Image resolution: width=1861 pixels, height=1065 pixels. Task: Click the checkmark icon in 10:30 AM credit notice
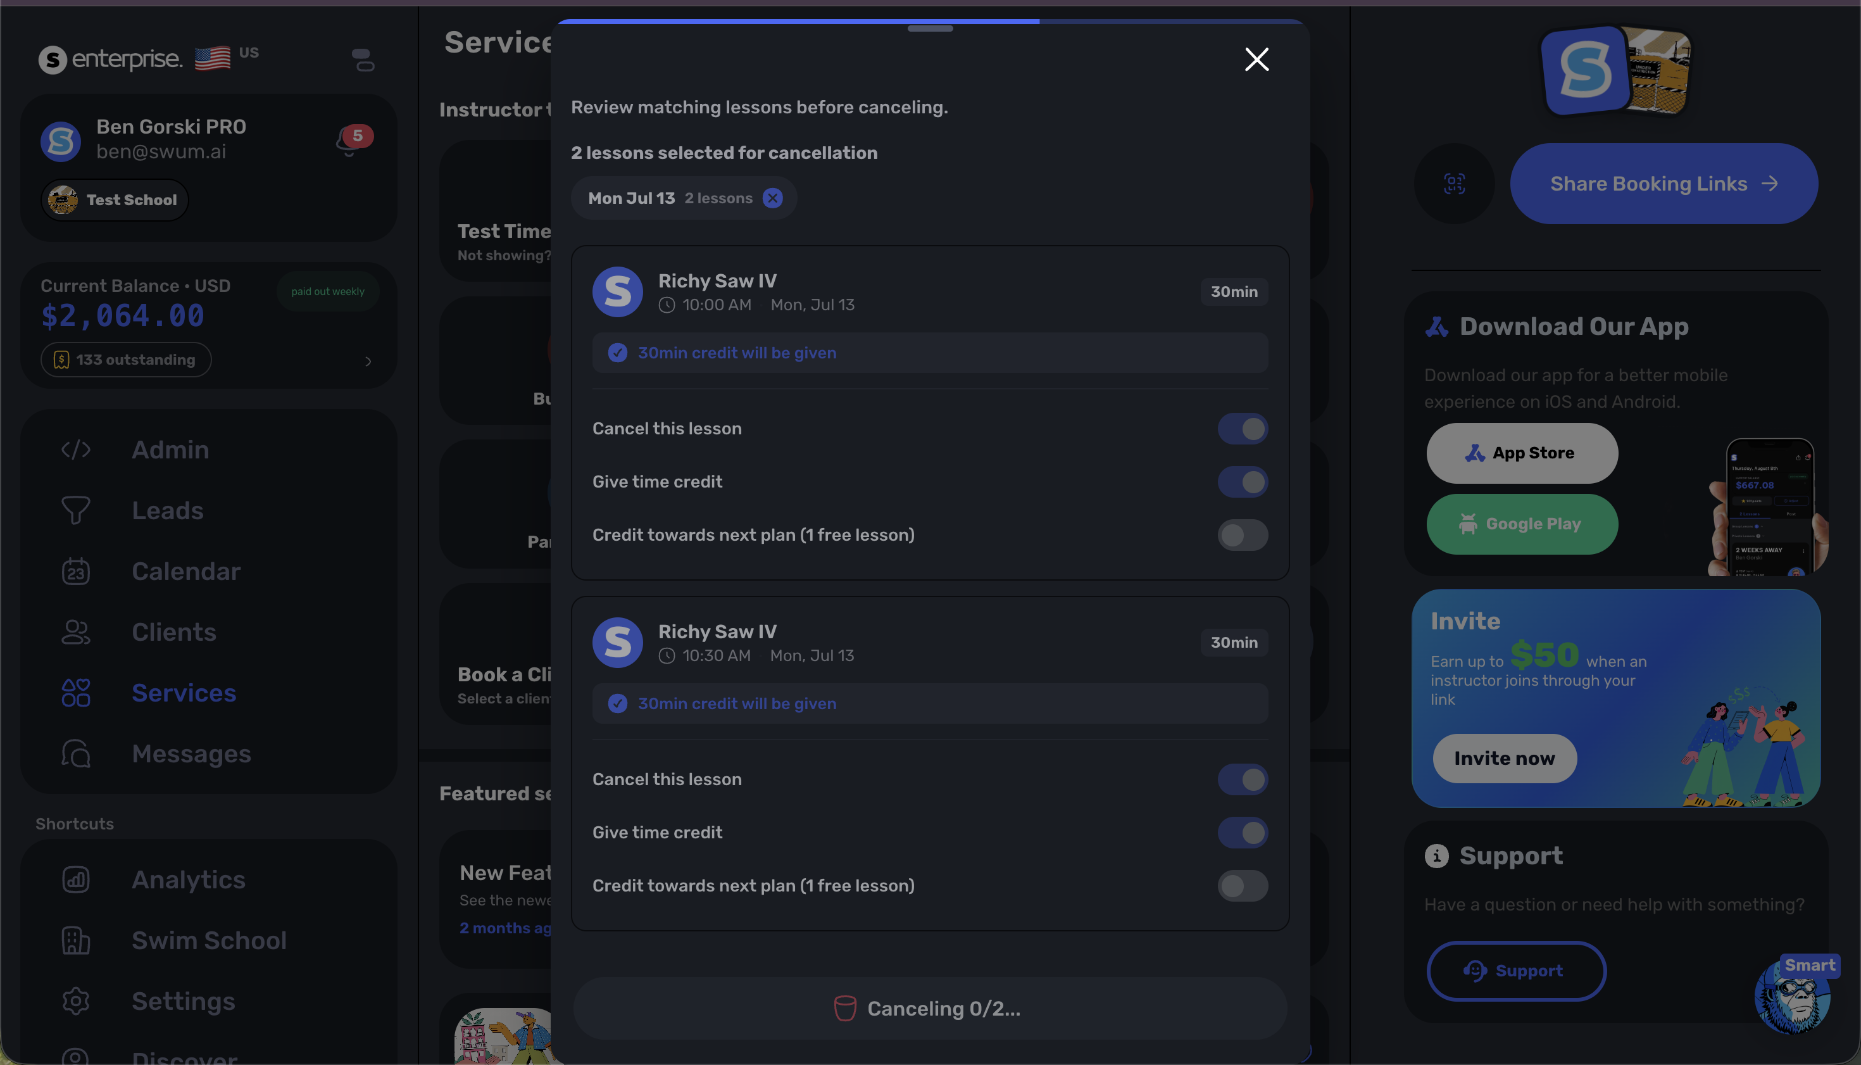coord(617,703)
